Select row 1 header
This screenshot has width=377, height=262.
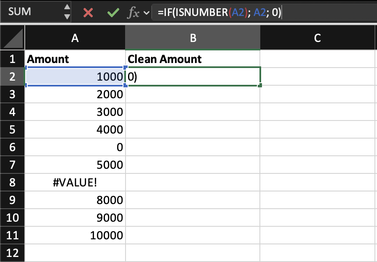click(12, 59)
